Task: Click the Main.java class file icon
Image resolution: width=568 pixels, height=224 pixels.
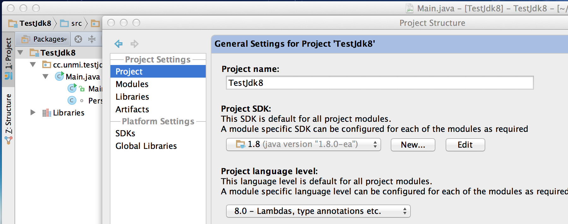Action: (59, 77)
